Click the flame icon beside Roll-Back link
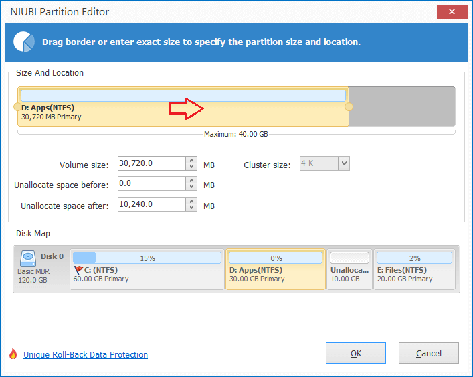The width and height of the screenshot is (473, 377). pyautogui.click(x=13, y=354)
